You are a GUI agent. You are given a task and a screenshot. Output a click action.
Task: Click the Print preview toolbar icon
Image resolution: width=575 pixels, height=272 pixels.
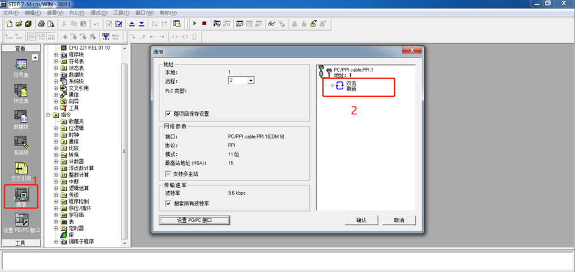click(x=51, y=24)
